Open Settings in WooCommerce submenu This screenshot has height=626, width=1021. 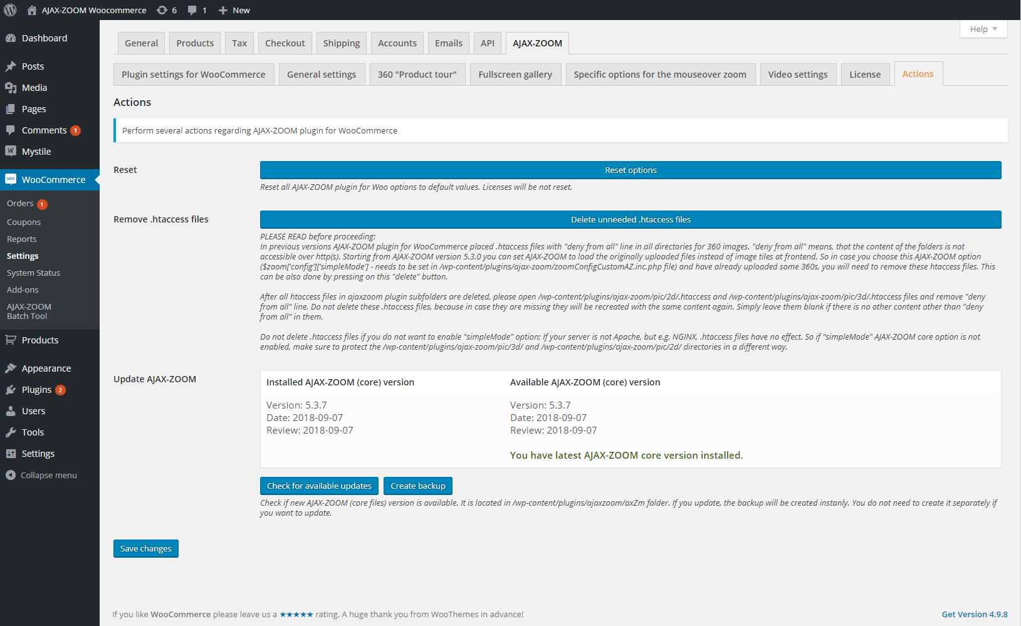(x=23, y=256)
